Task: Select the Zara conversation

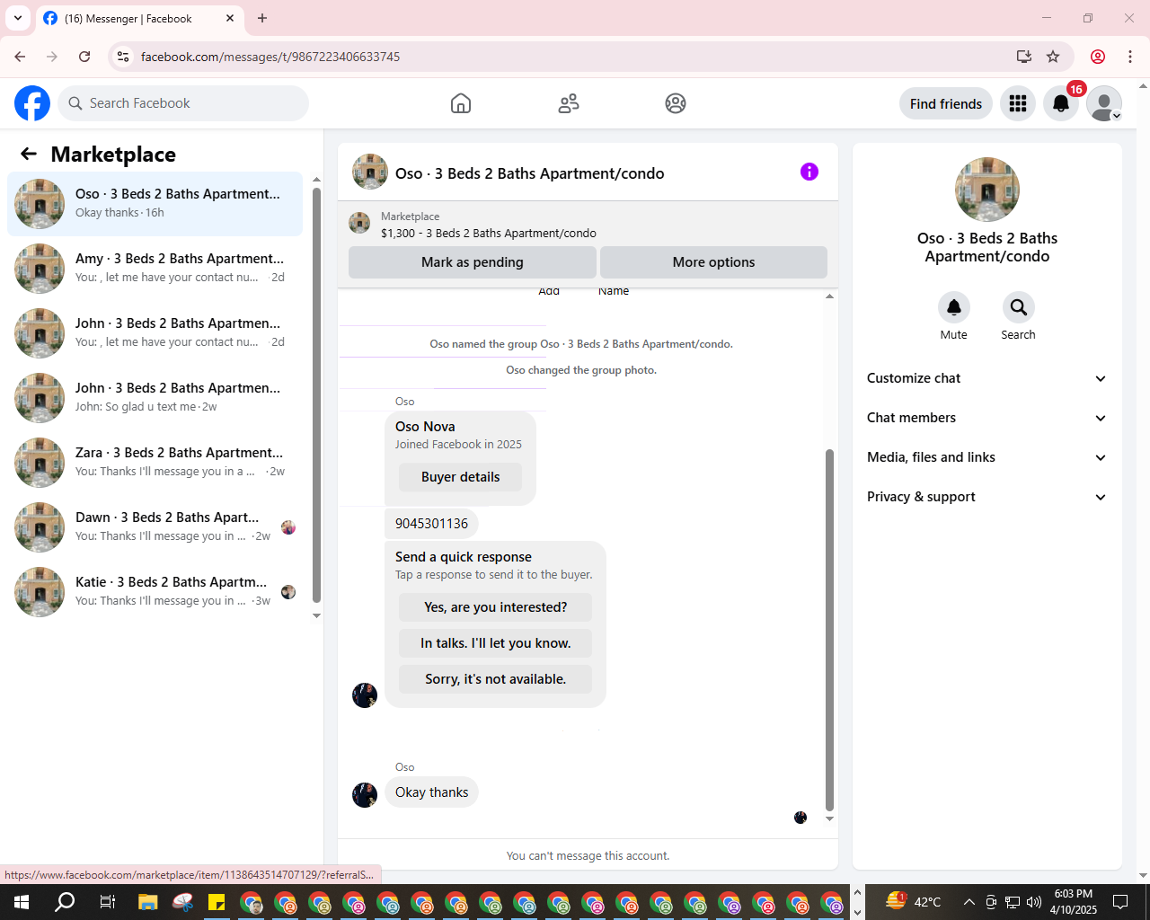Action: pos(155,463)
